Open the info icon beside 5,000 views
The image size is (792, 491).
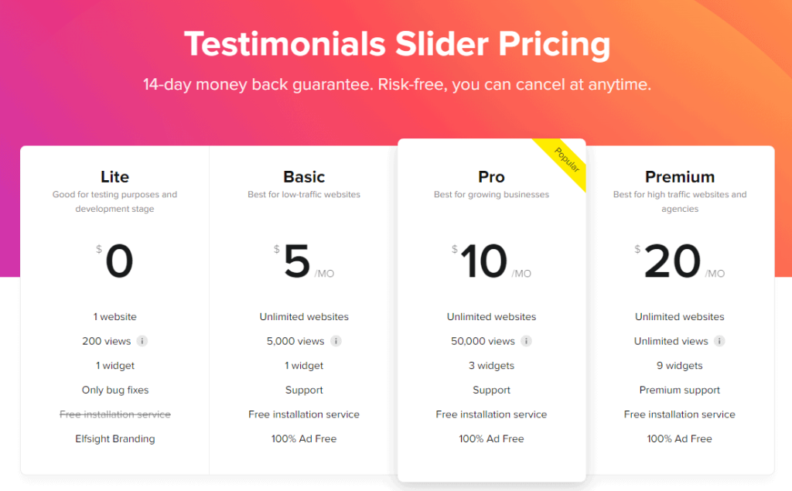tap(336, 341)
